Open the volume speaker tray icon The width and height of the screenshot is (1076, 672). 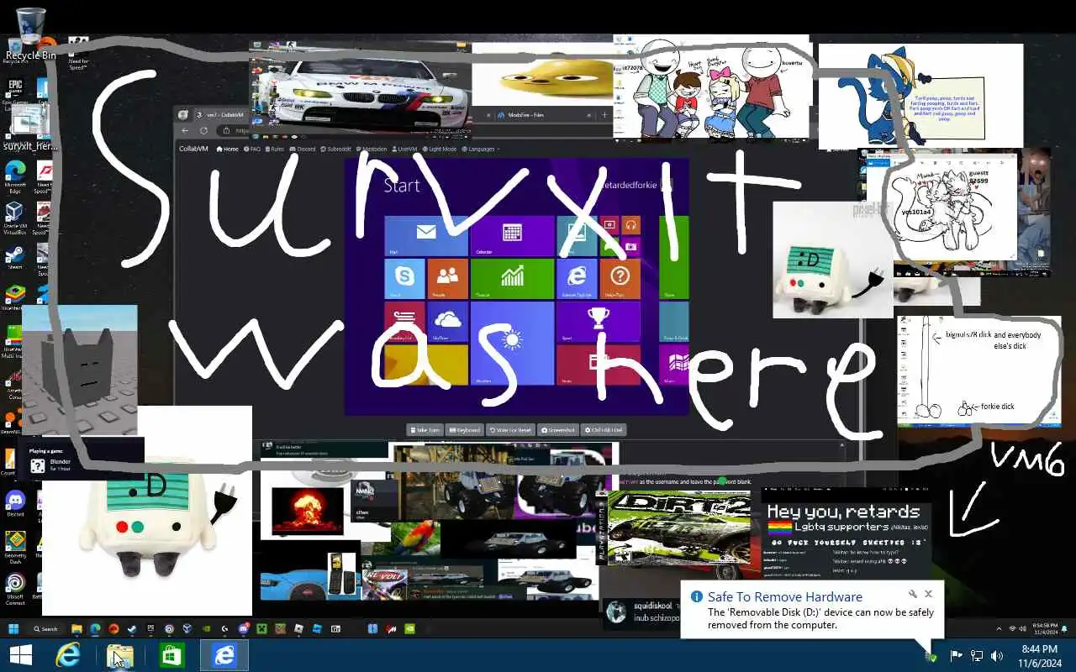[x=997, y=656]
